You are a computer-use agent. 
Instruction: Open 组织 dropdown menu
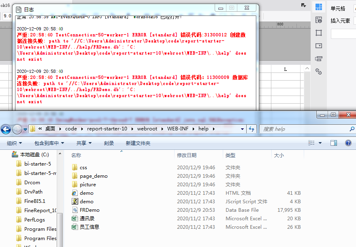coord(14,143)
